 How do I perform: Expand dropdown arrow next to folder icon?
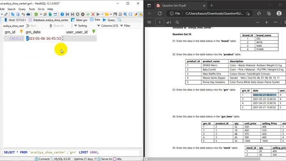[111, 14]
